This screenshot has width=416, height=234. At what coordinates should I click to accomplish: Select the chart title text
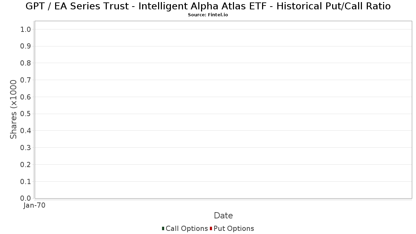pos(208,6)
